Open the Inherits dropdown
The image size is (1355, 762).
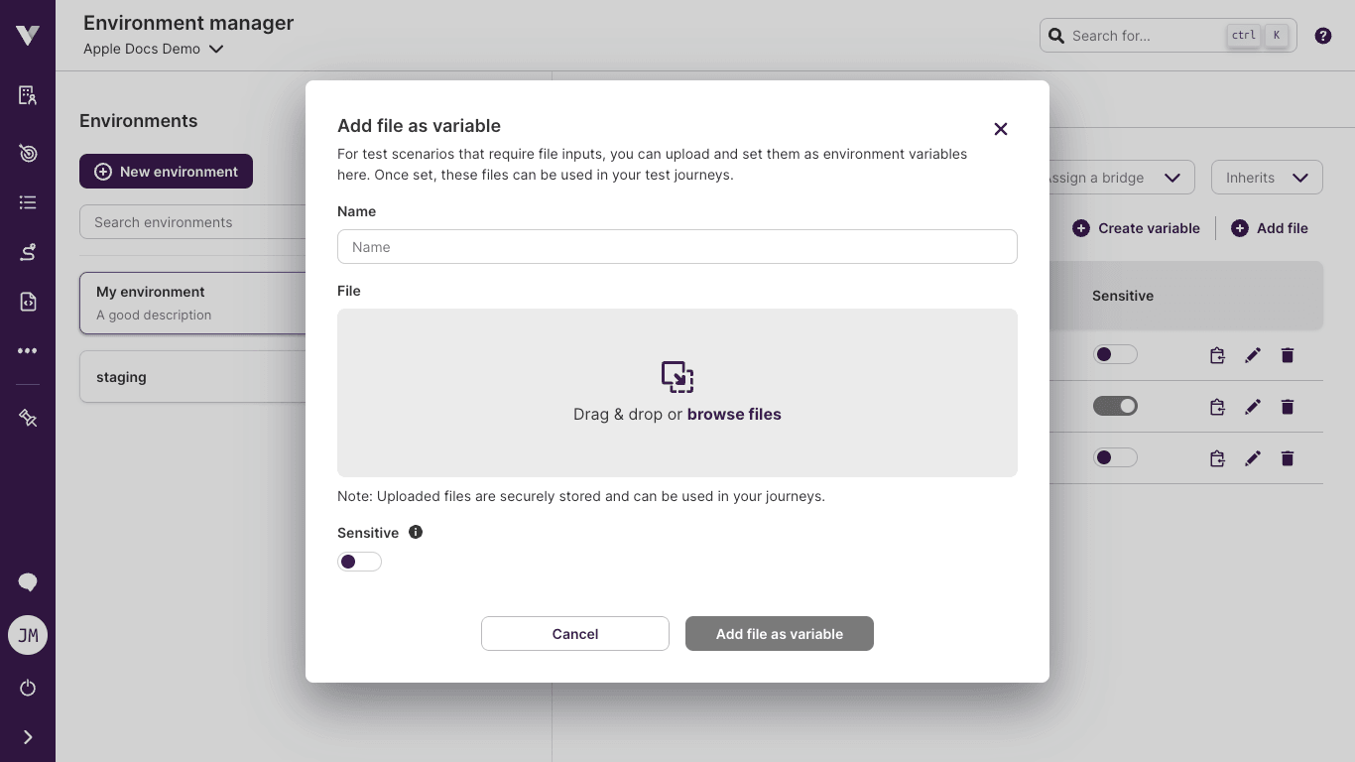pos(1266,178)
